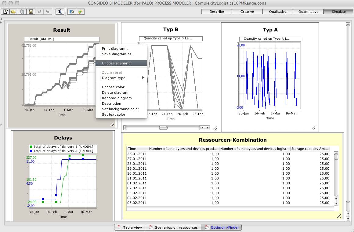Switch to Describe mode
The image size is (354, 232).
217,12
